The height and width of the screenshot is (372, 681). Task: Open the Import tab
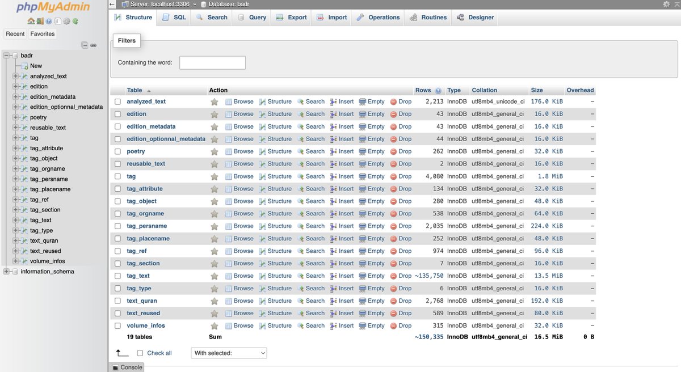click(331, 18)
